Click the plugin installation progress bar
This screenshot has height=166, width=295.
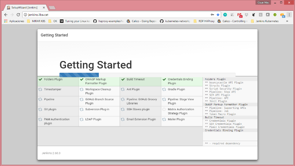click(147, 75)
